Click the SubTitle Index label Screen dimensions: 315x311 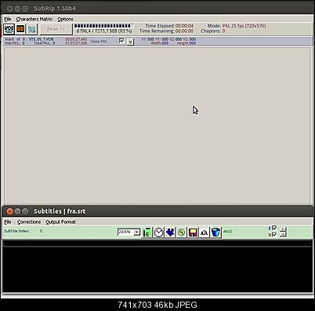coord(16,231)
